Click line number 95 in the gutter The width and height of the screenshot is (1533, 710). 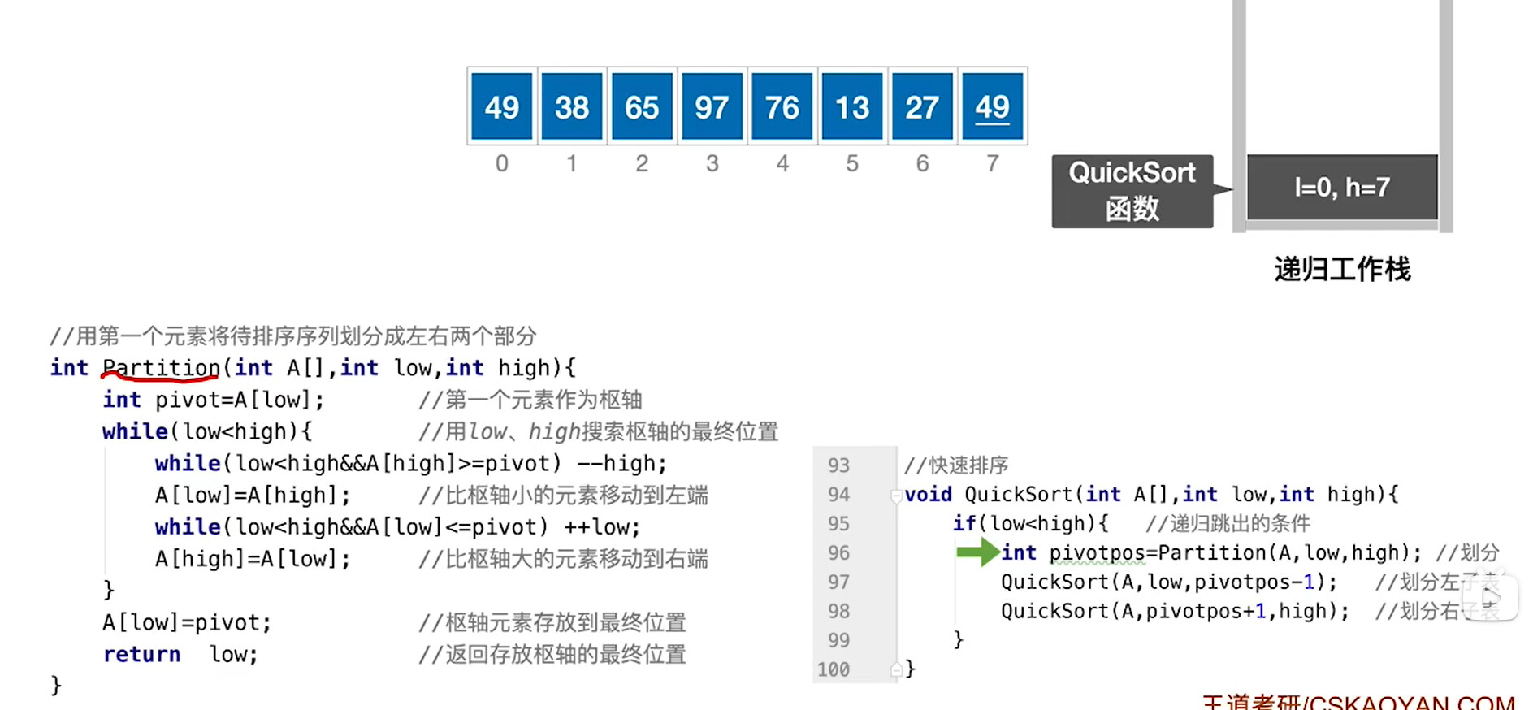[838, 524]
